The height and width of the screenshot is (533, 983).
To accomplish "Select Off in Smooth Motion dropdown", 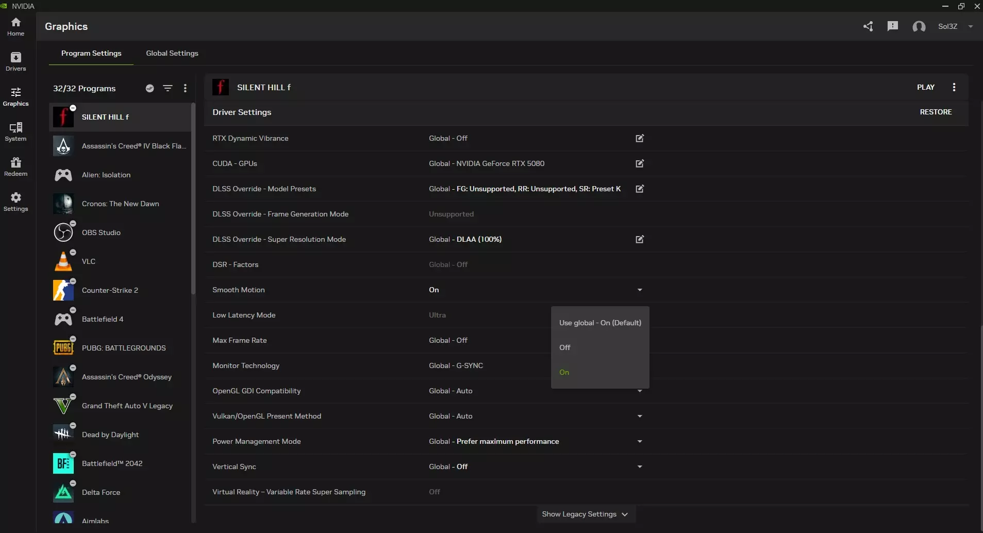I will click(x=565, y=347).
